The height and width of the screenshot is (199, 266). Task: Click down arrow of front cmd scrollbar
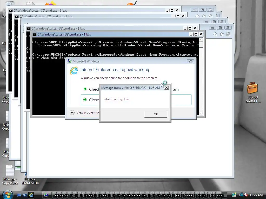point(201,113)
